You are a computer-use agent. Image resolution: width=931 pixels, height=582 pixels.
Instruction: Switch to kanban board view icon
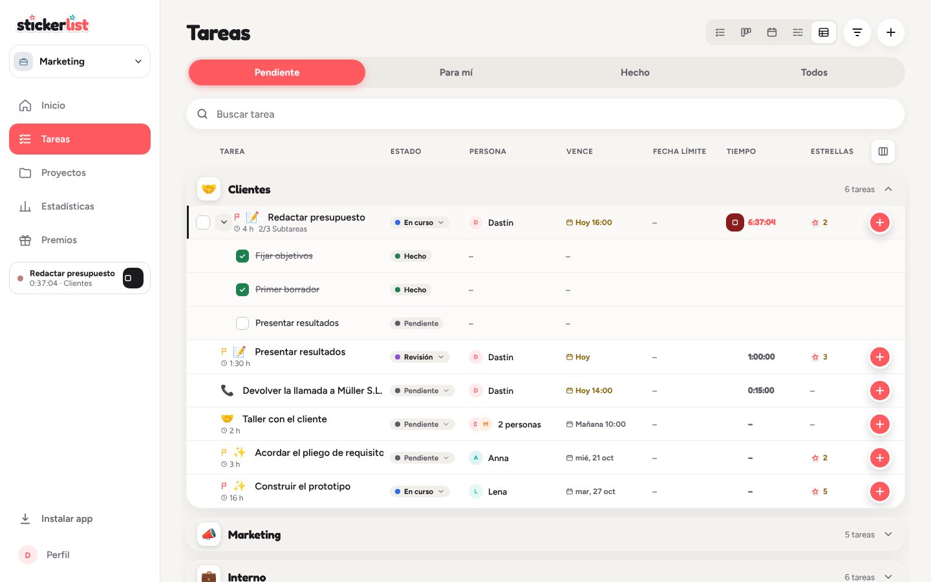point(746,32)
